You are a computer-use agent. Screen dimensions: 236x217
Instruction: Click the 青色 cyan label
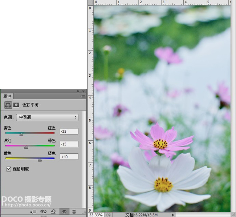click(x=7, y=128)
